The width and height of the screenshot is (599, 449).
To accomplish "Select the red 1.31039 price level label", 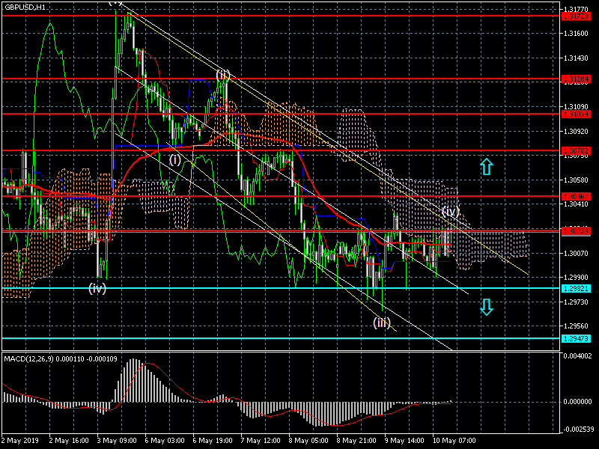I will 576,114.
